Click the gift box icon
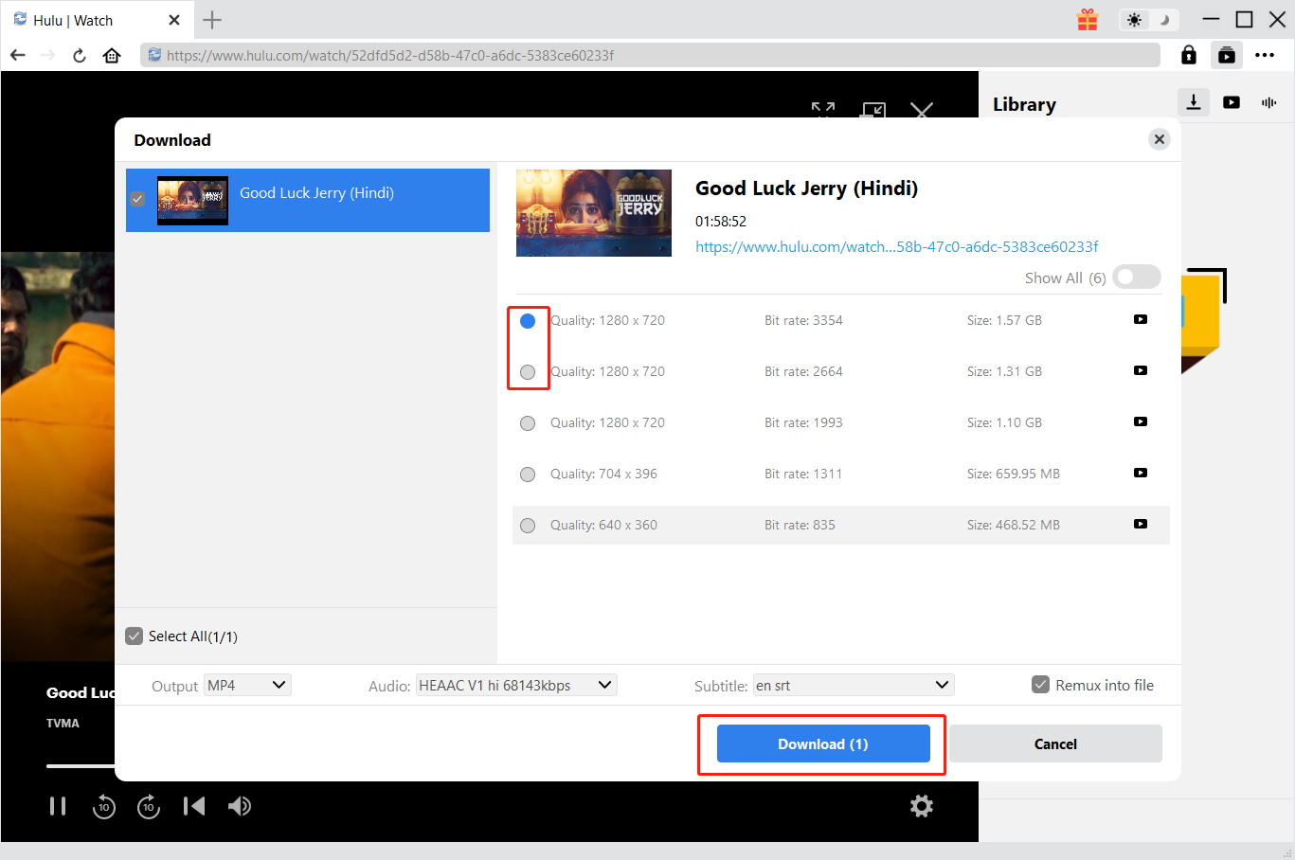This screenshot has width=1295, height=860. pos(1087,20)
